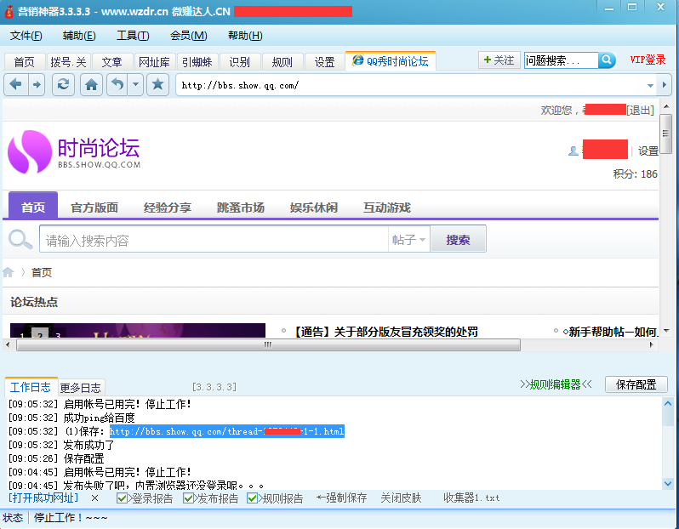Click the 保存配置 button
The height and width of the screenshot is (529, 679).
[x=636, y=384]
